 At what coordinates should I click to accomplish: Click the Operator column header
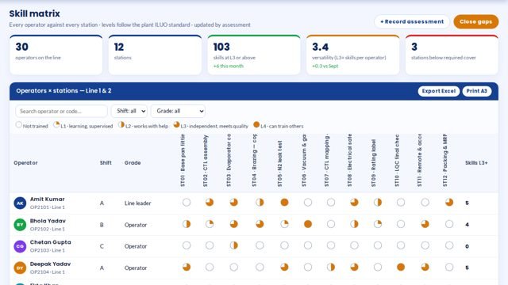(x=25, y=163)
